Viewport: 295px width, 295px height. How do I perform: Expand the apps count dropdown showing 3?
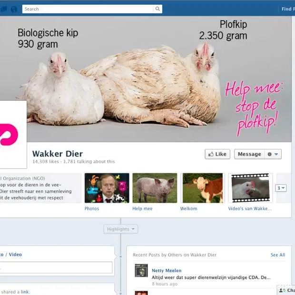pyautogui.click(x=281, y=188)
